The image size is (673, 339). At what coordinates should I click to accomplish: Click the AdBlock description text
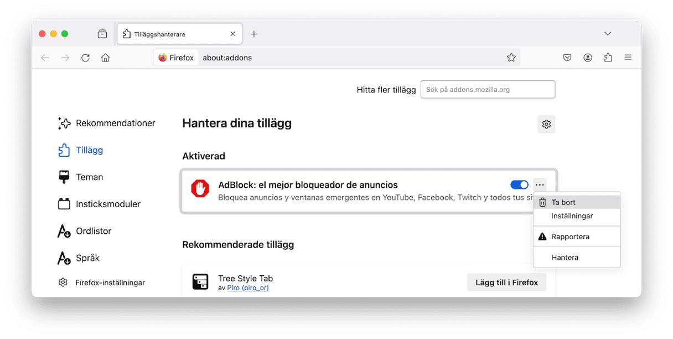click(375, 197)
